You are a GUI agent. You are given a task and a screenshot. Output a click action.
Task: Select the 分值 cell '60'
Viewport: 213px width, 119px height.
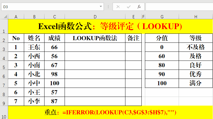[x=162, y=56]
